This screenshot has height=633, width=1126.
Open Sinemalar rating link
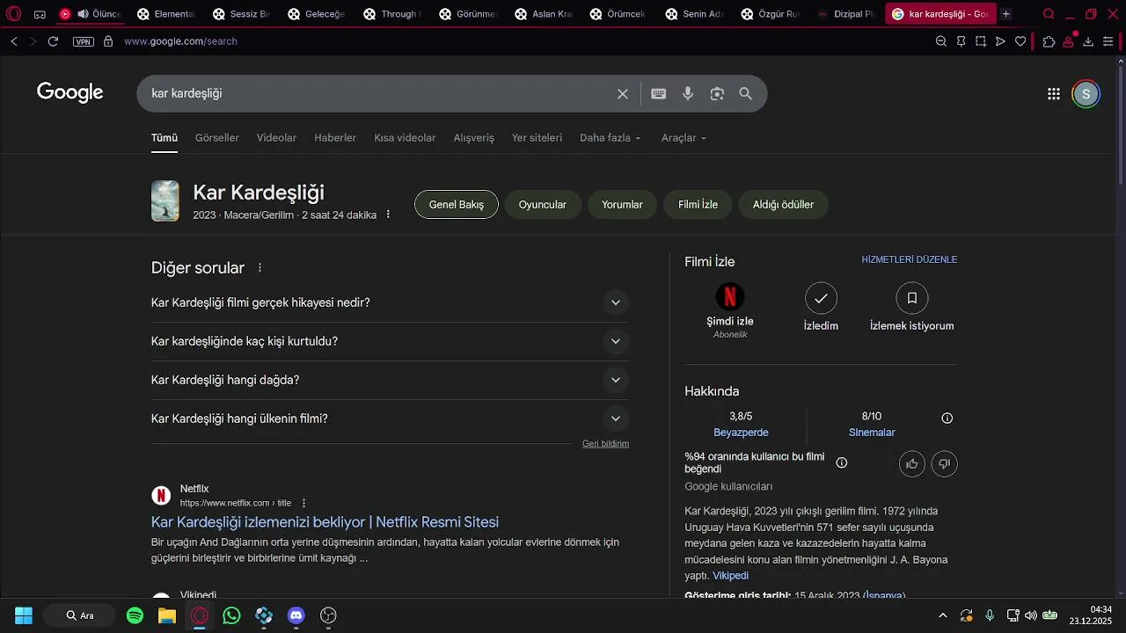(872, 433)
